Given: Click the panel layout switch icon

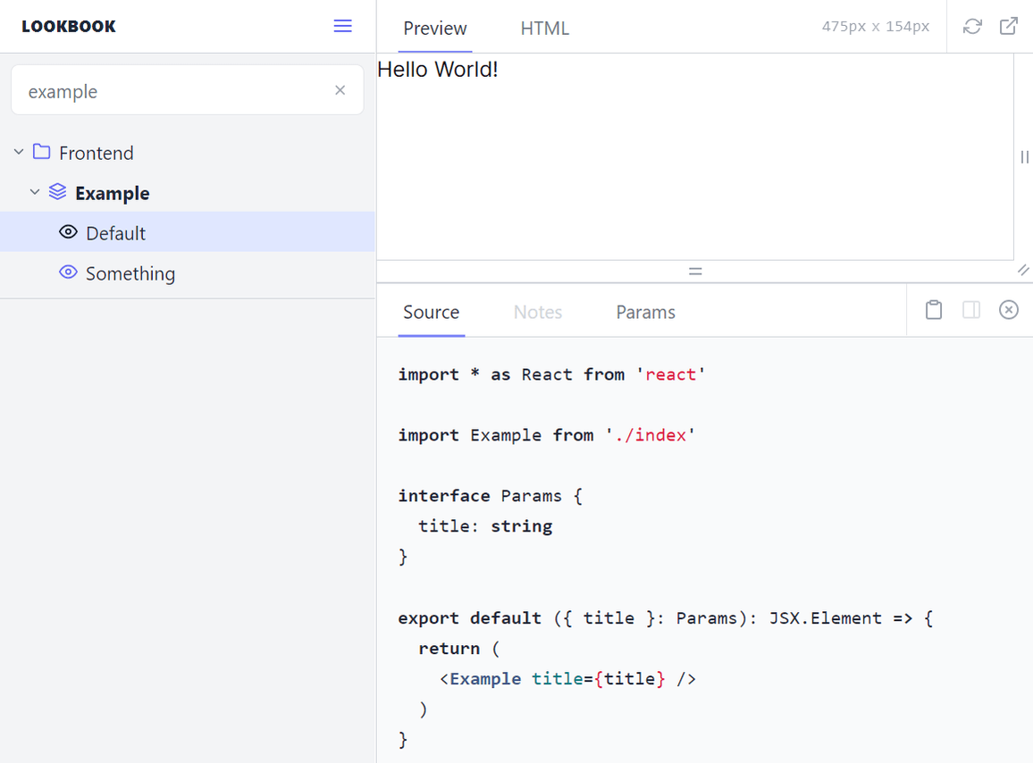Looking at the screenshot, I should (971, 310).
